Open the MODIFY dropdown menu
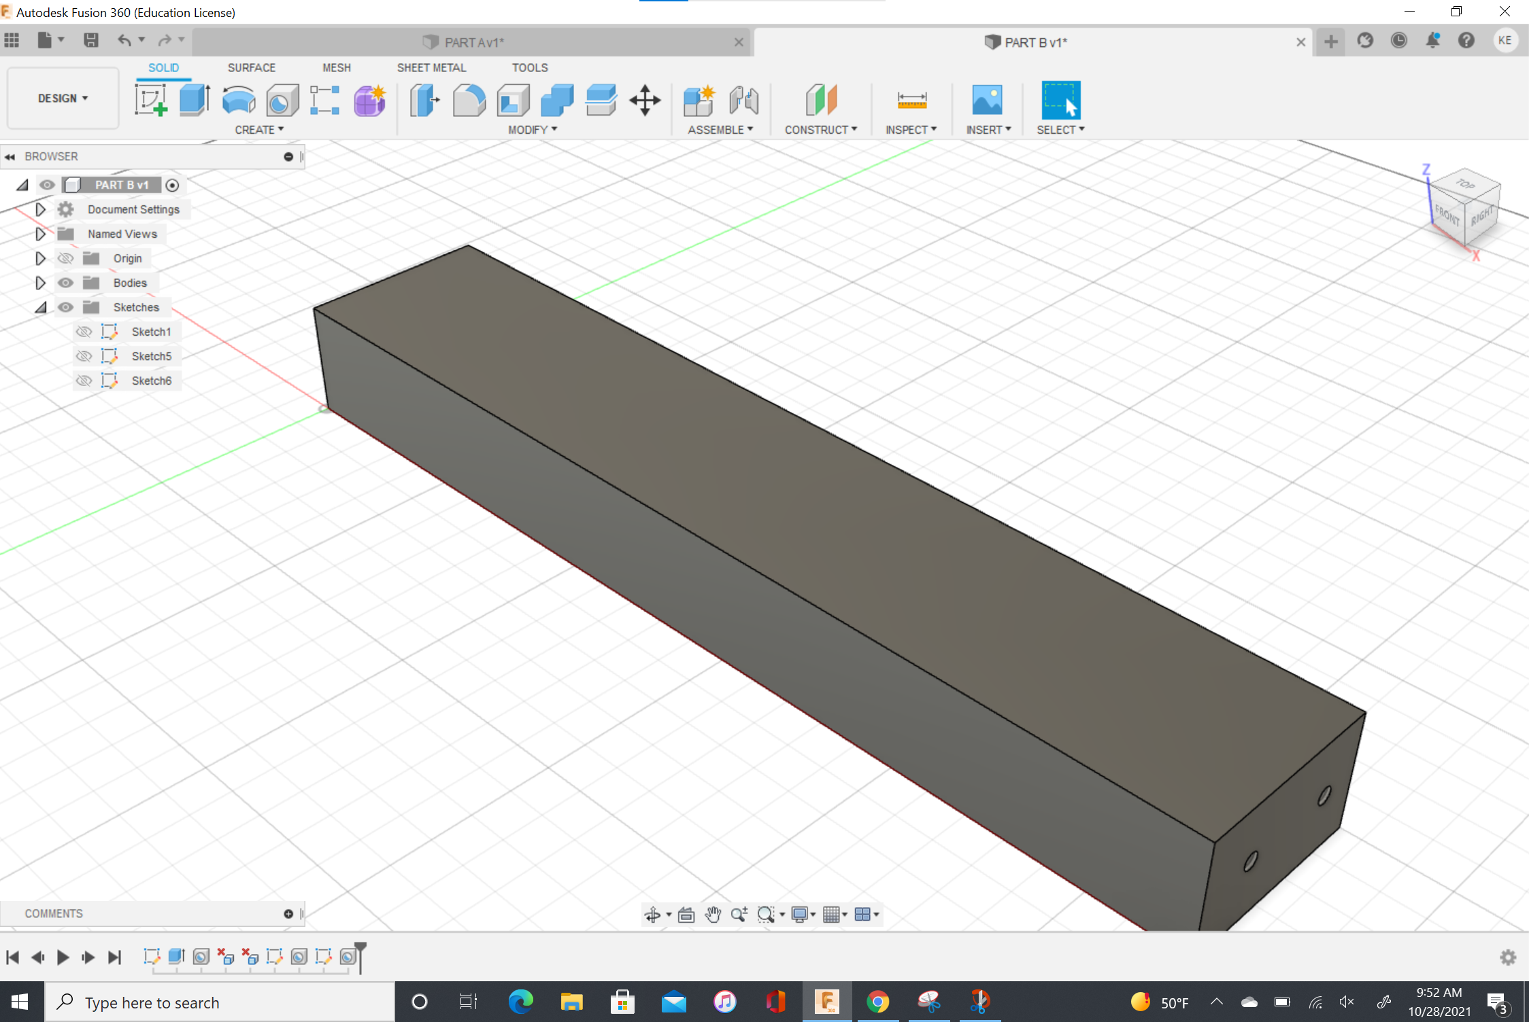 (x=531, y=129)
